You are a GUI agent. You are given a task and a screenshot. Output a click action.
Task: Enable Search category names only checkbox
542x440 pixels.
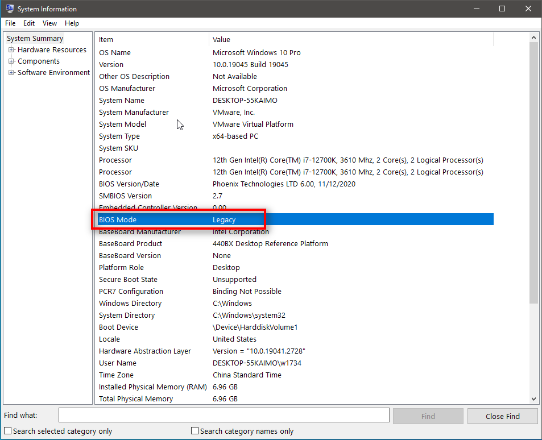(195, 431)
